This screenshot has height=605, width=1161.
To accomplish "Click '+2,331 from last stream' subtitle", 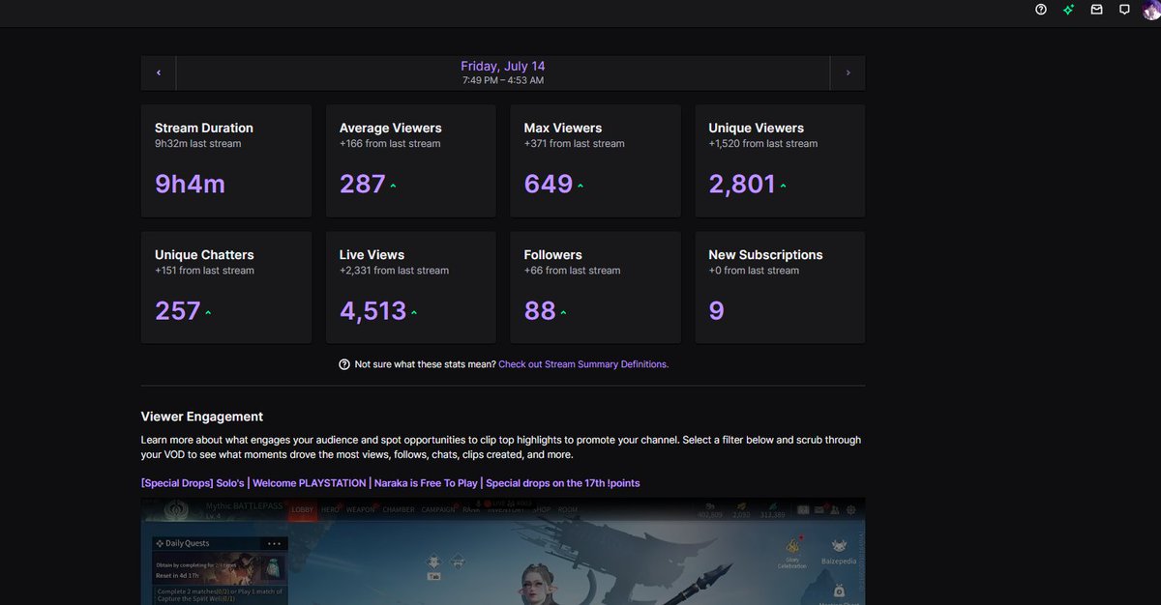I will (395, 271).
